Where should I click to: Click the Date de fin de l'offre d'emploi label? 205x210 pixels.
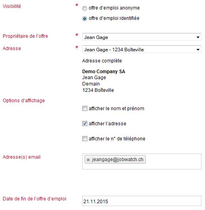(35, 198)
